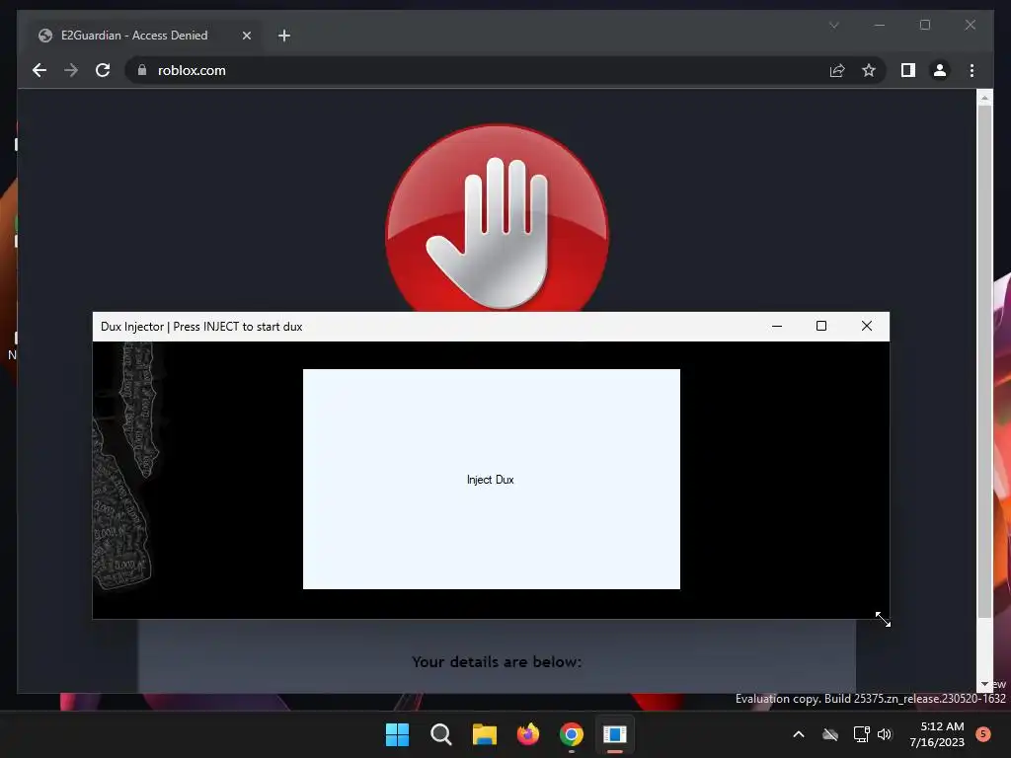Open network status tray icon
Viewport: 1011px width, 758px height.
[x=861, y=734]
